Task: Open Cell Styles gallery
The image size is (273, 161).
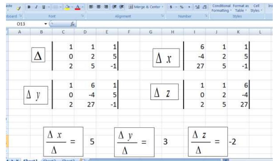Action: point(256,8)
